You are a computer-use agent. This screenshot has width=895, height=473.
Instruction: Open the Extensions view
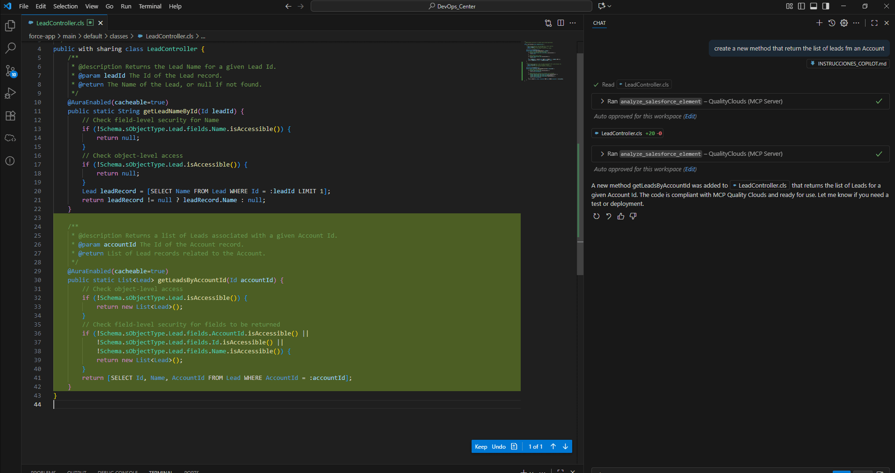tap(10, 116)
